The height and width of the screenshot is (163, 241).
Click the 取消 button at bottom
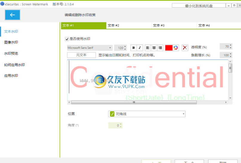click(x=223, y=161)
